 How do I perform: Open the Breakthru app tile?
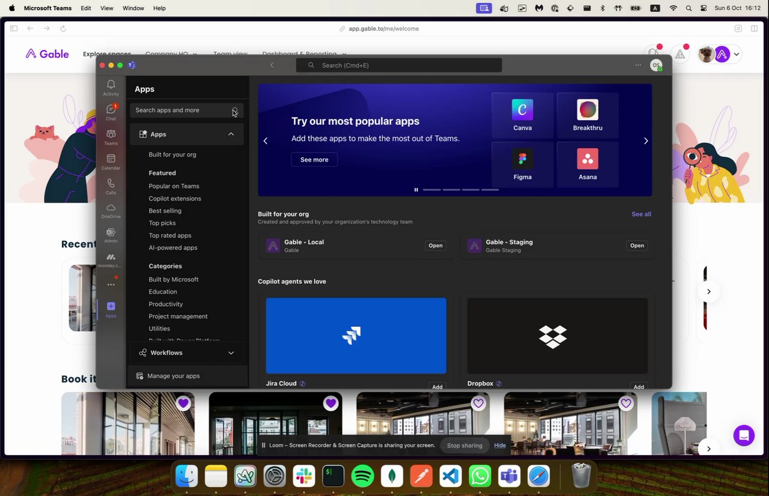[x=588, y=115]
